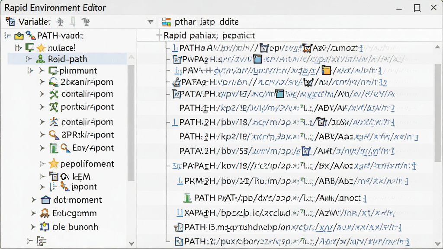Screen dimensions: 443x249
Task: Click the document icon before the "PwPAg" entry
Action: point(177,59)
